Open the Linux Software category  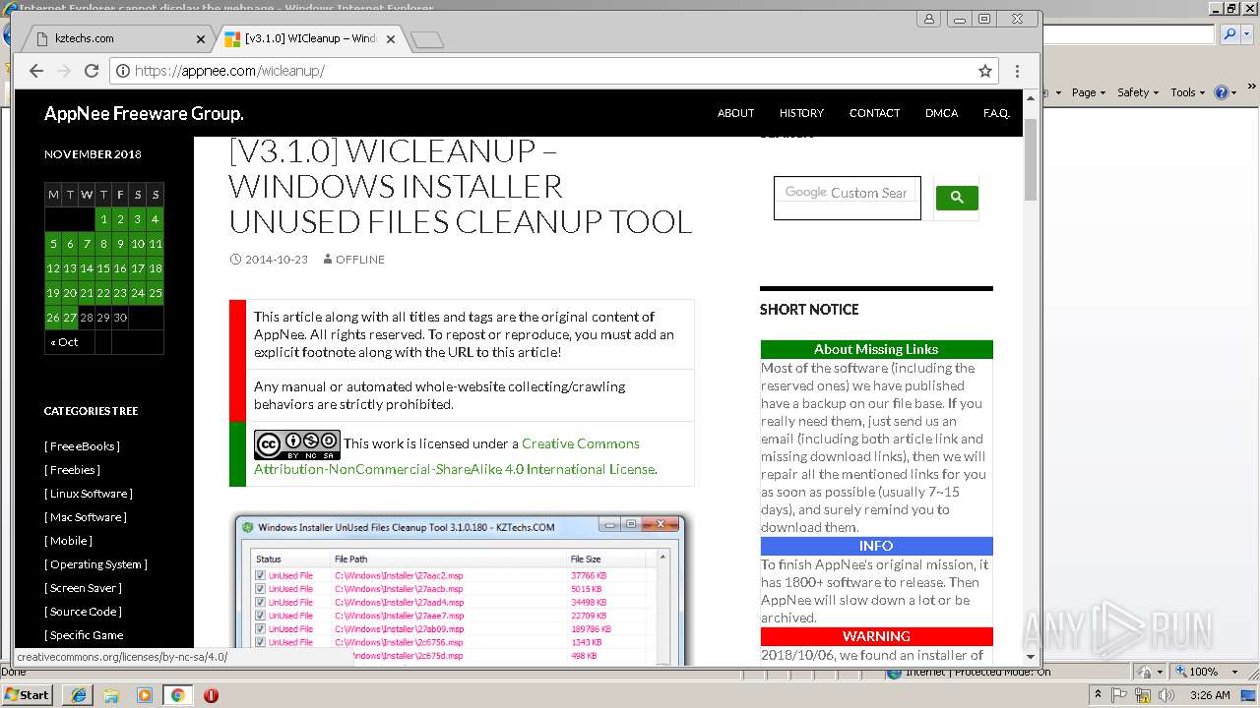tap(88, 494)
